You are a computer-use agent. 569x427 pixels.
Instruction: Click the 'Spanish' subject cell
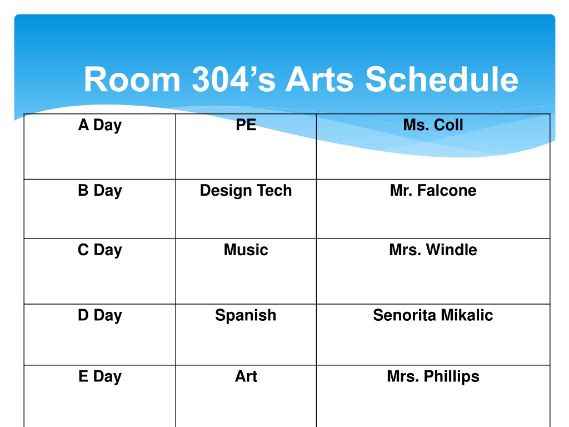(x=246, y=334)
